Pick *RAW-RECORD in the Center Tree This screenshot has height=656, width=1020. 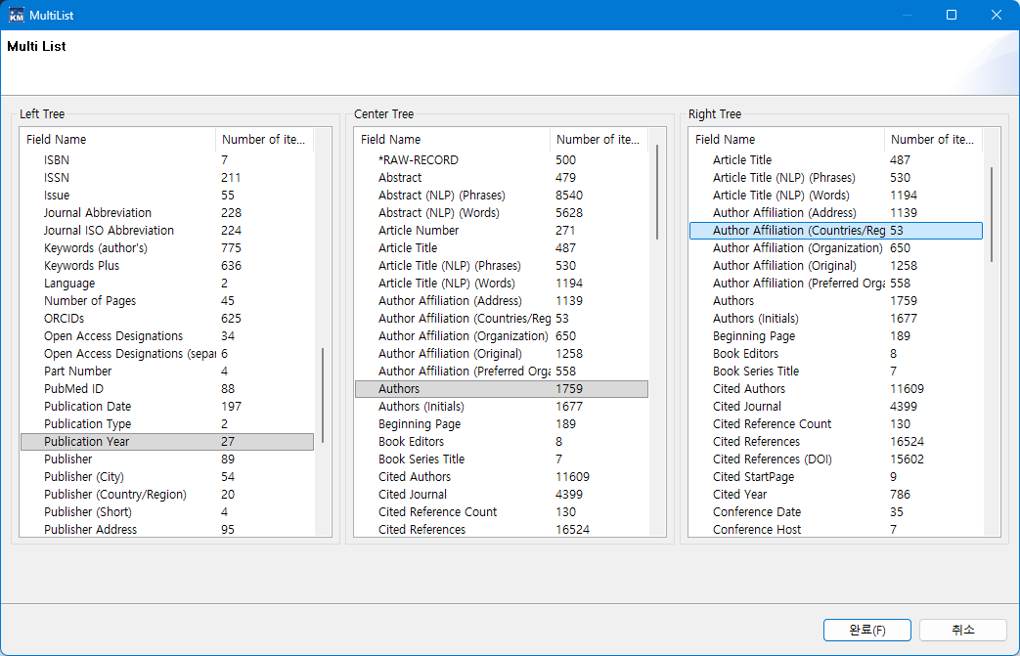pos(418,160)
